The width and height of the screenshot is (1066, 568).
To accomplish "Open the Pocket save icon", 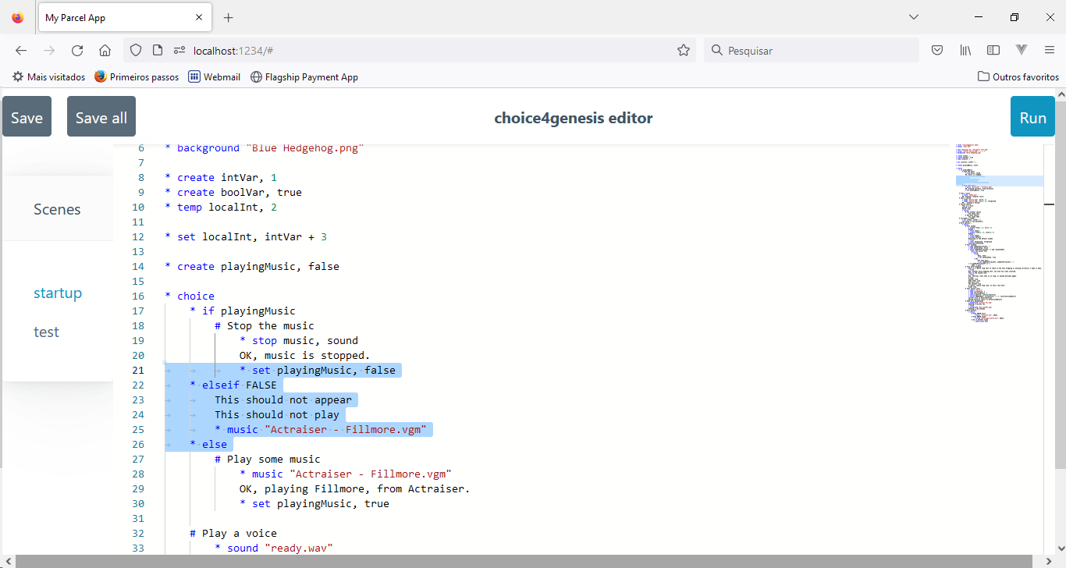I will 937,51.
